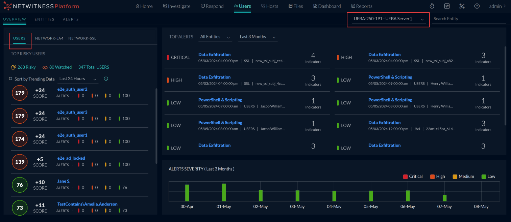Toggle Medium series in severity legend
Viewport: 511px width, 222px height.
[463, 177]
